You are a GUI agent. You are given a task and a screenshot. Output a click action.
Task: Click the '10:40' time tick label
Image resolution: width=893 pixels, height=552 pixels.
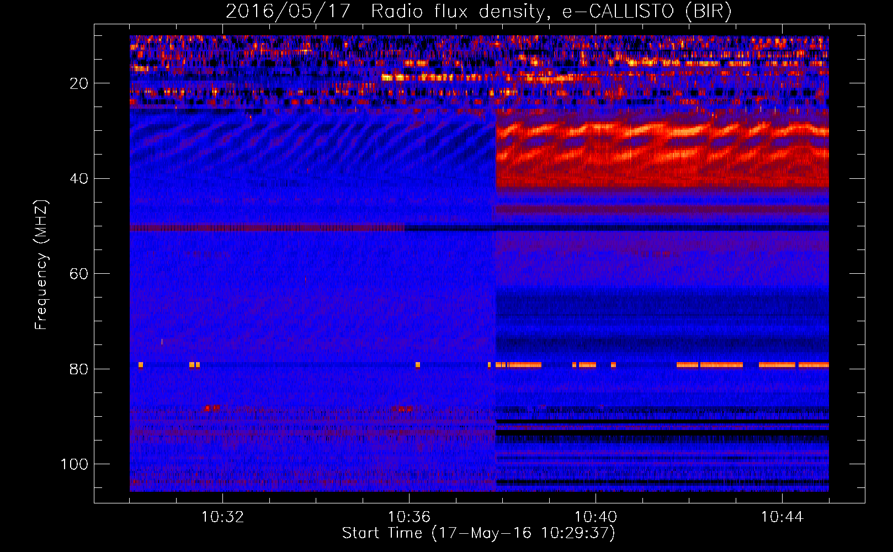coord(596,517)
